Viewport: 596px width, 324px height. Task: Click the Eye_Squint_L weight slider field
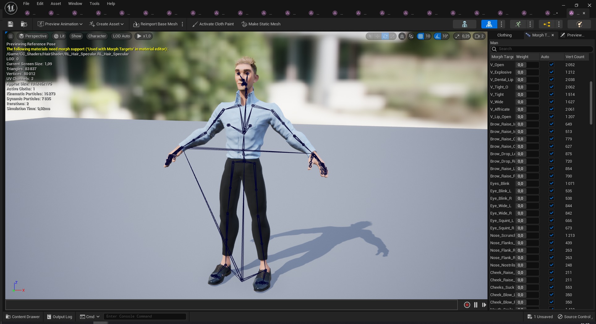(527, 221)
